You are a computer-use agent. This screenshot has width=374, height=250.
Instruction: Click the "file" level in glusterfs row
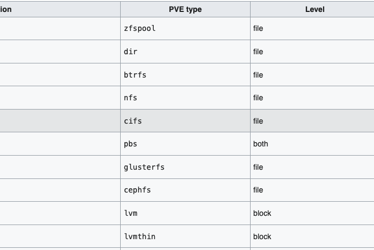tap(258, 167)
